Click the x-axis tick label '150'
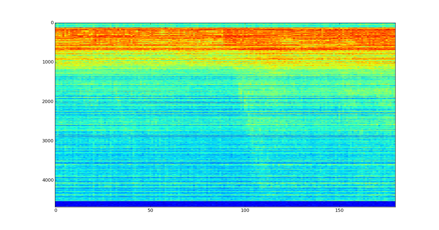439x230 pixels. pos(339,210)
